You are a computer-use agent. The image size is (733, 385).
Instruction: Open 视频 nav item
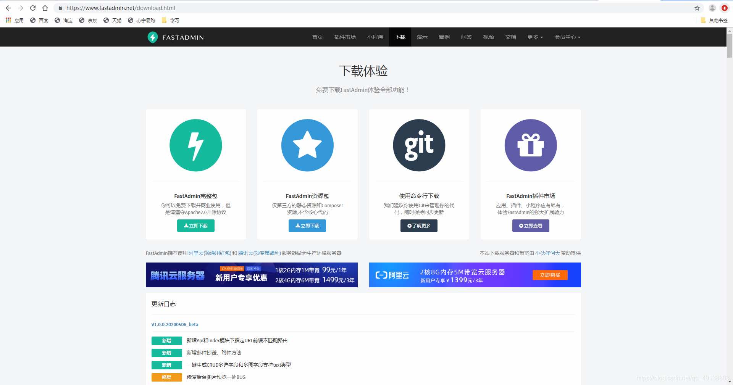coord(489,37)
